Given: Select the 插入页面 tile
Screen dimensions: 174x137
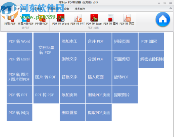Looking at the screenshot, I should (x=99, y=77).
